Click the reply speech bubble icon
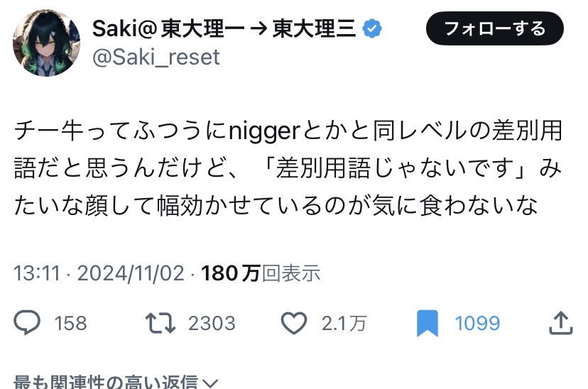The image size is (588, 389). click(28, 323)
